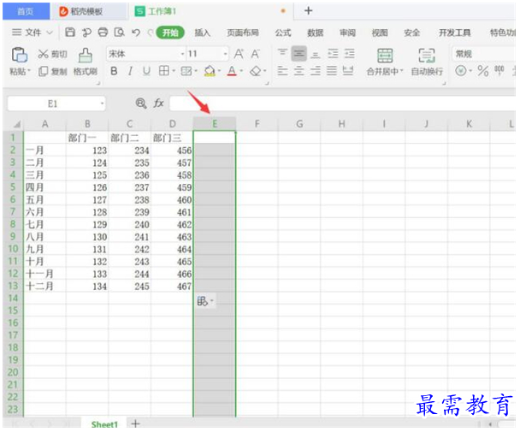Viewport: 520px width, 432px height.
Task: Click the red font color A icon
Action: 232,71
